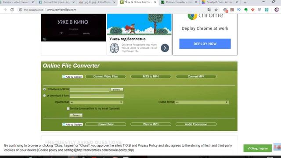The width and height of the screenshot is (281, 158).
Task: Close the CloudConvert jpg tab
Action: (x=114, y=2)
